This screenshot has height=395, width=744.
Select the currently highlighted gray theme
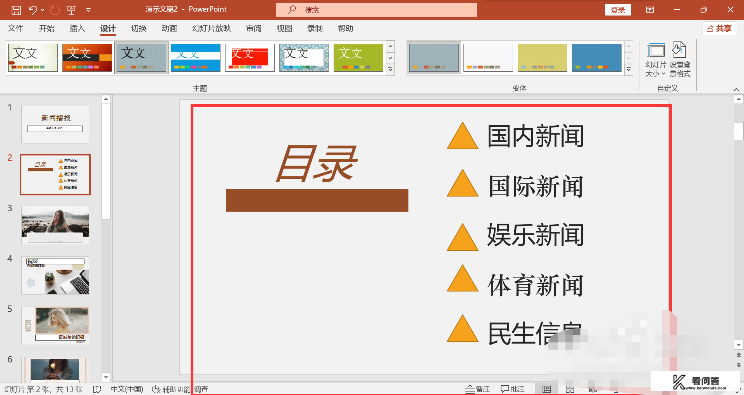(x=141, y=57)
